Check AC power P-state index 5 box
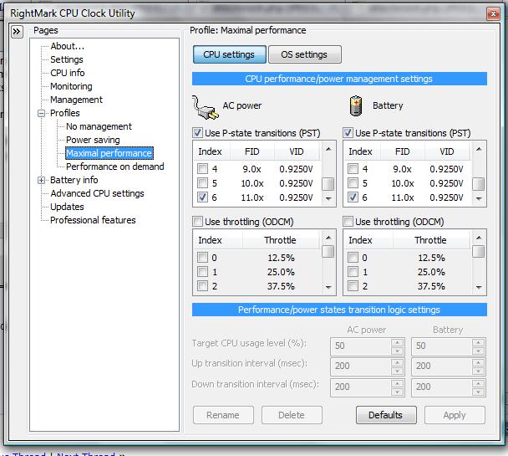 [x=202, y=183]
